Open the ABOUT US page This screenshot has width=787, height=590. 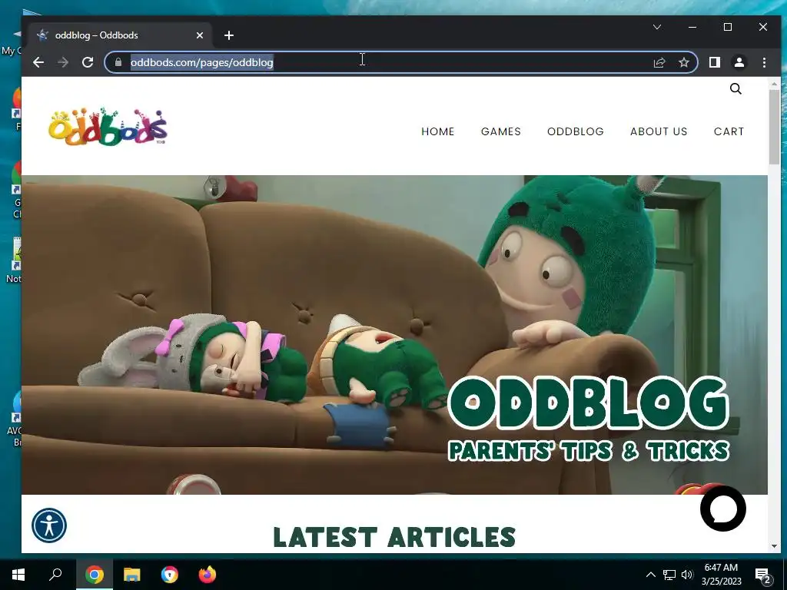659,131
